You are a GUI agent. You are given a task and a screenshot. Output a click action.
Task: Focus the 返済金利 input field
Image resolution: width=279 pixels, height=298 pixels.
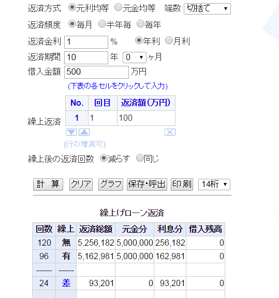coord(86,42)
